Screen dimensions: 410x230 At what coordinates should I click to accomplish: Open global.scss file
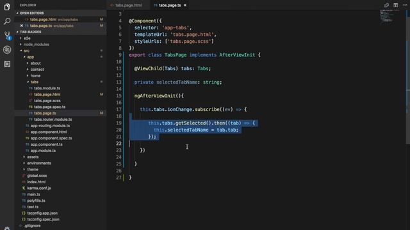point(37,176)
